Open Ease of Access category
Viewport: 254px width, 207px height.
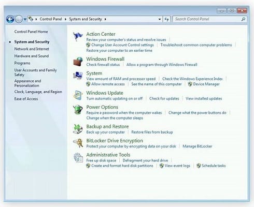coord(26,99)
